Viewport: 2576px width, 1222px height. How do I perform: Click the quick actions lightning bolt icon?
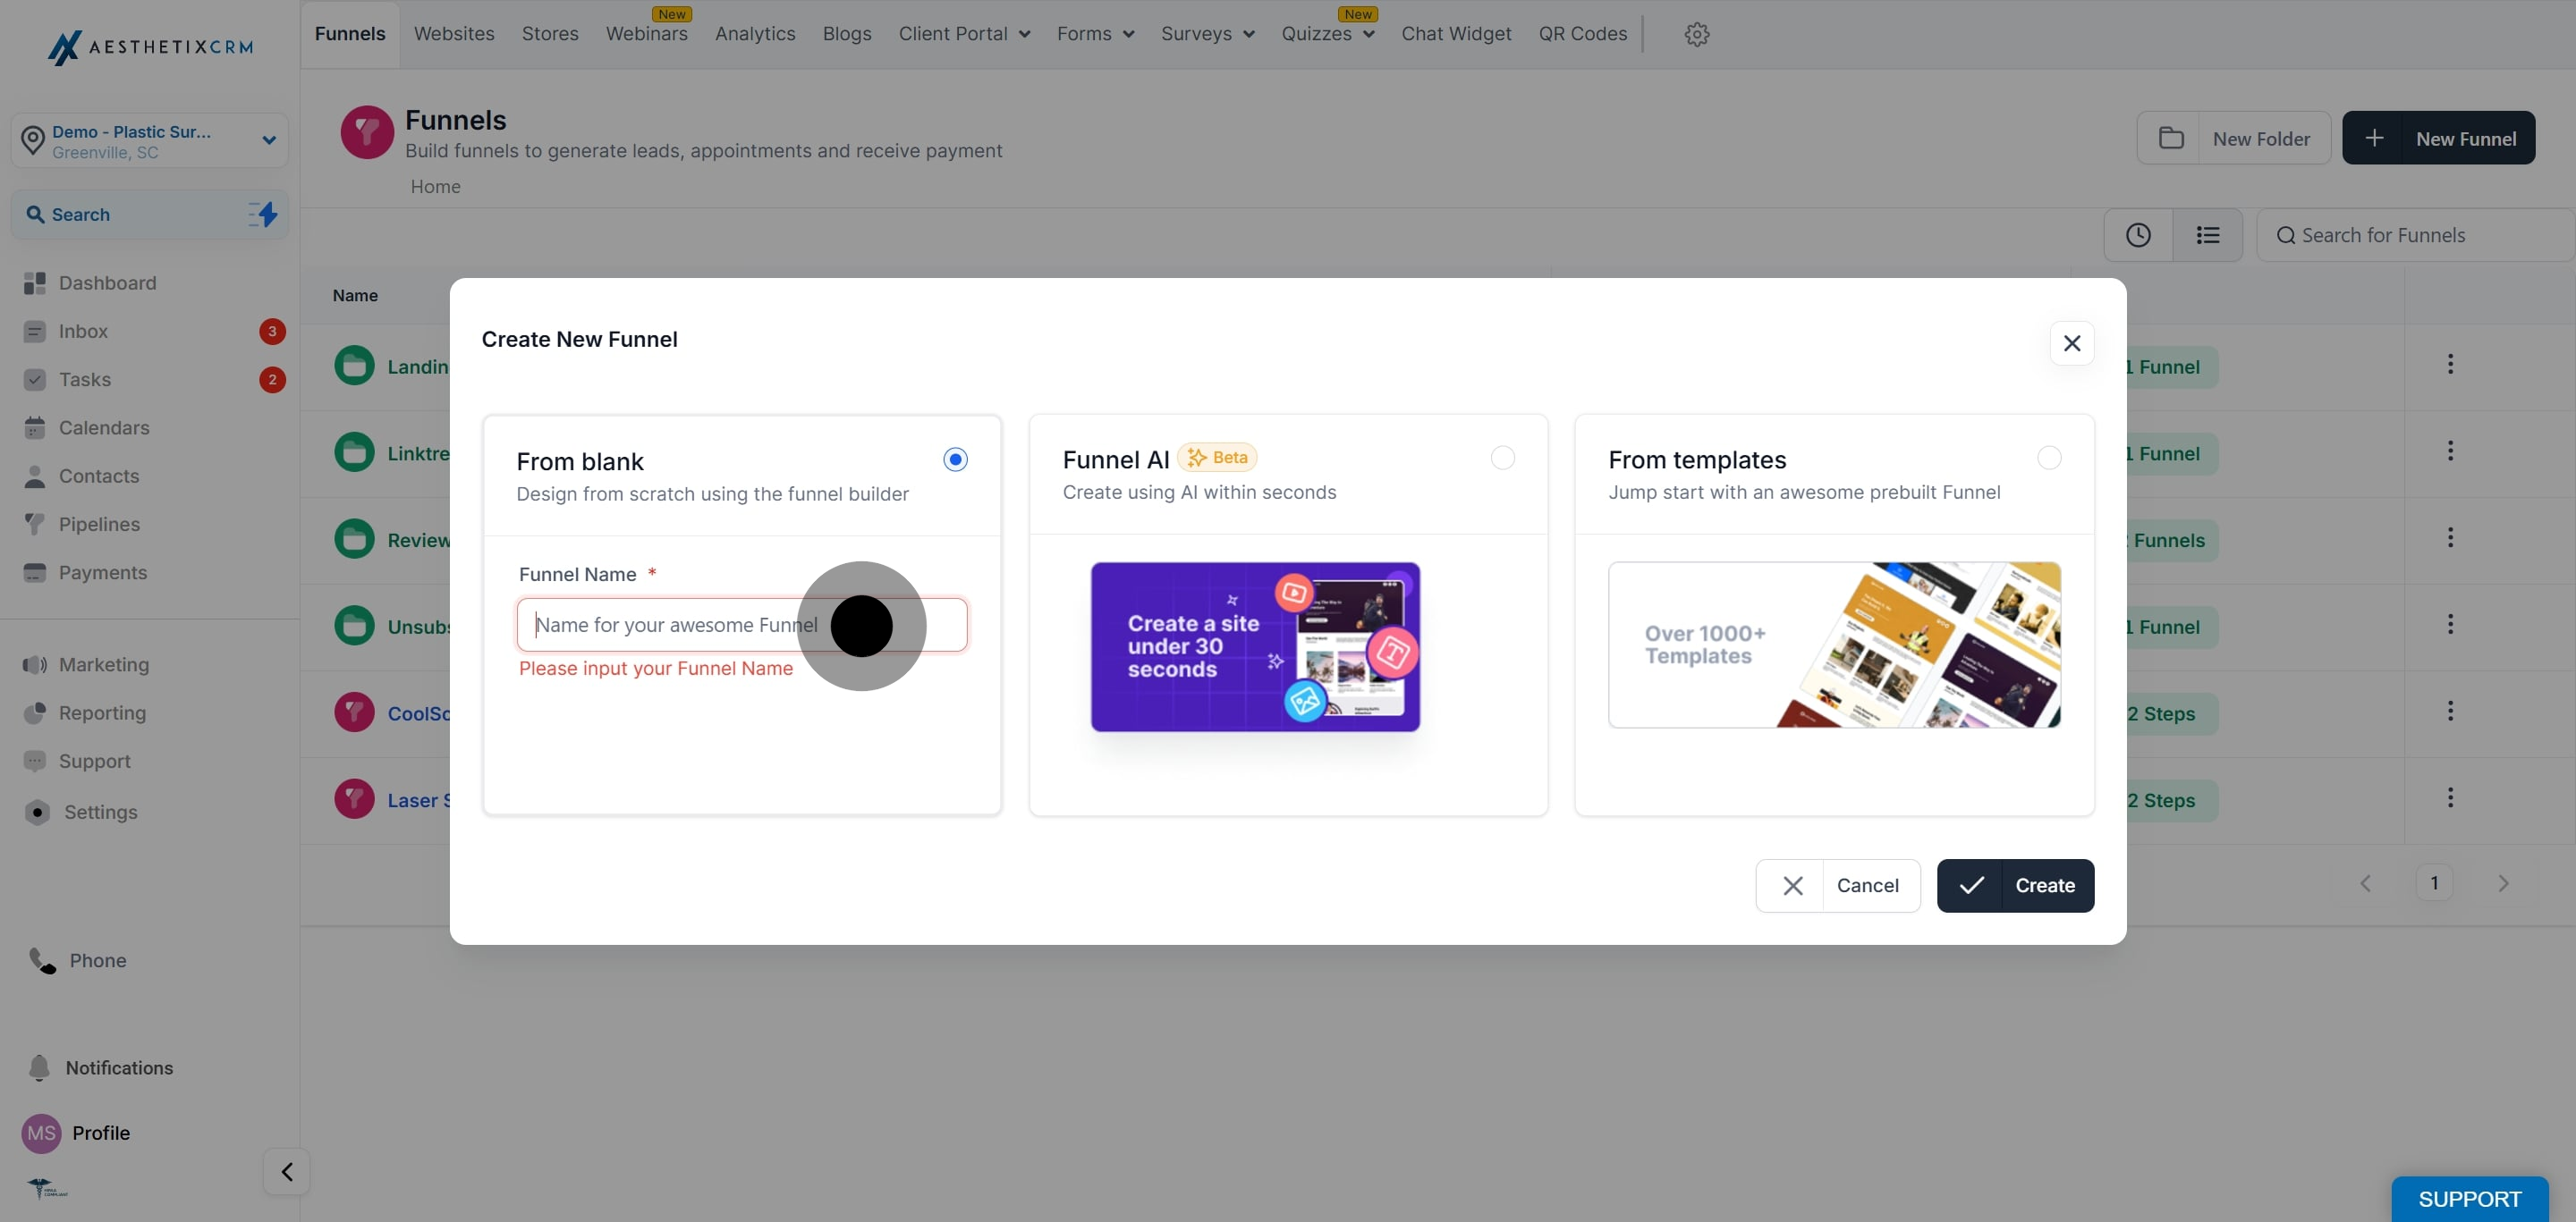(264, 214)
